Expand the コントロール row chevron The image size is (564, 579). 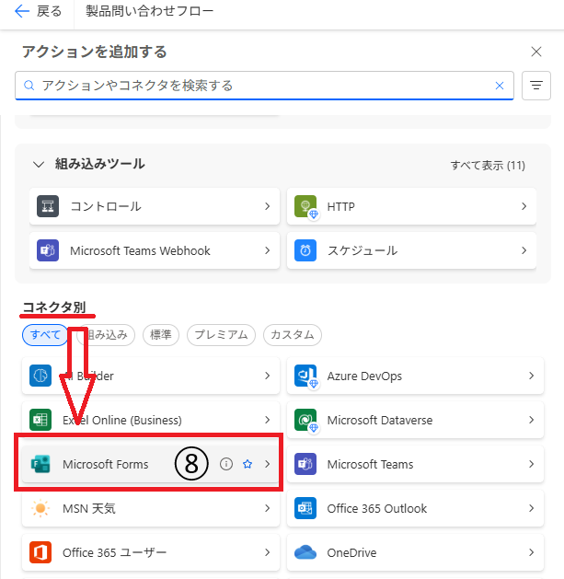click(267, 207)
